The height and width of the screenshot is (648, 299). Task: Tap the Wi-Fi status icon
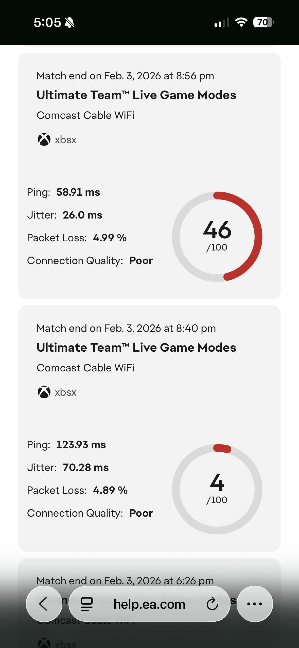(241, 22)
